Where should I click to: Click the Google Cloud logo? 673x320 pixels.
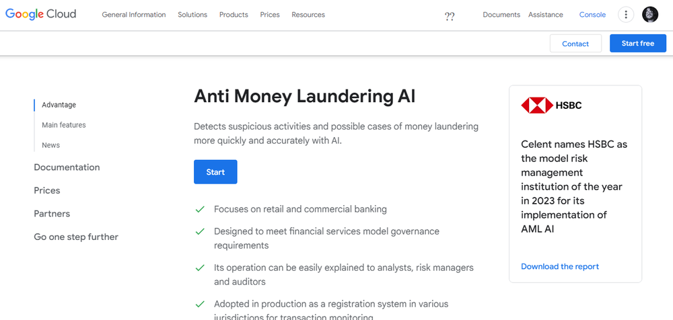point(41,14)
